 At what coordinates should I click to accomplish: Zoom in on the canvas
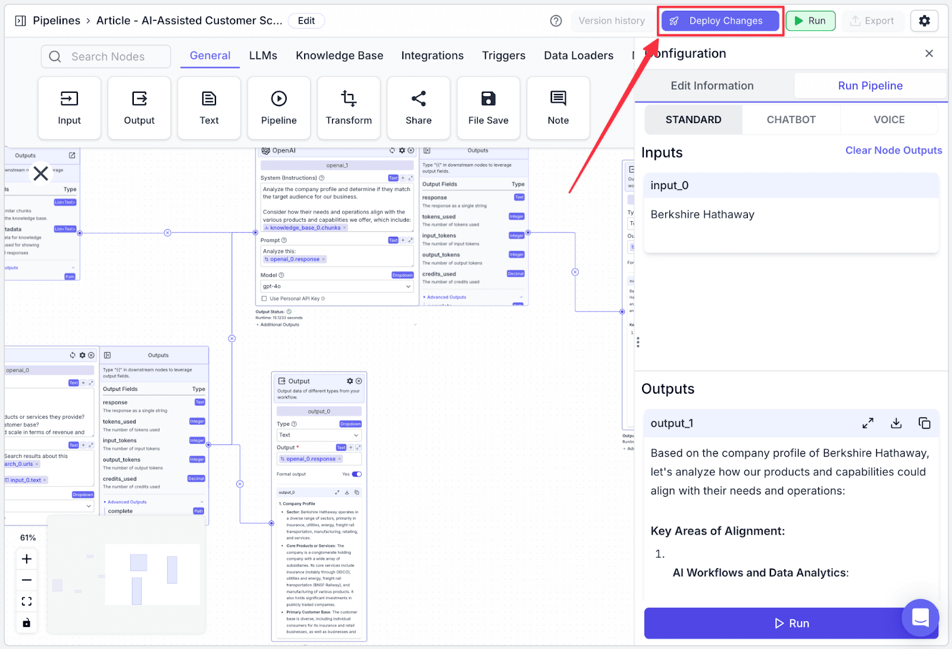click(x=27, y=559)
